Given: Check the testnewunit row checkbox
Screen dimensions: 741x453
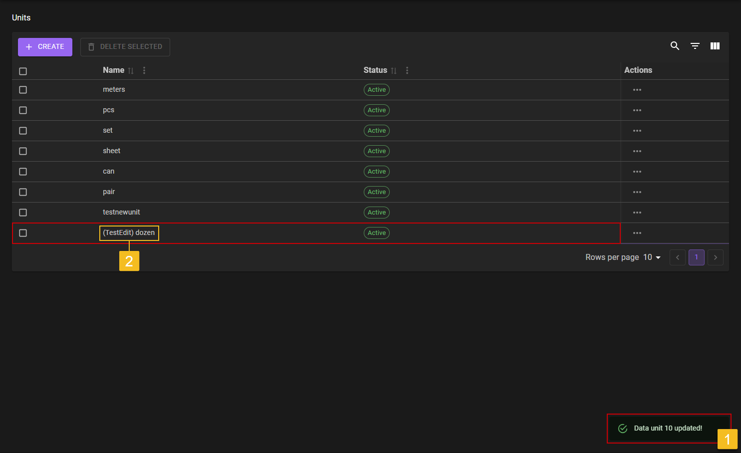Looking at the screenshot, I should [23, 213].
